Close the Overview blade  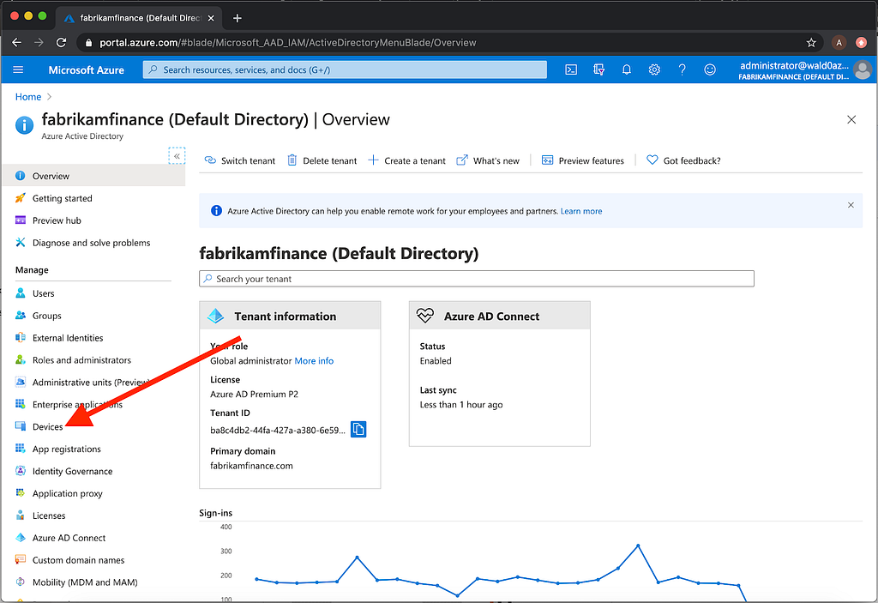(851, 119)
